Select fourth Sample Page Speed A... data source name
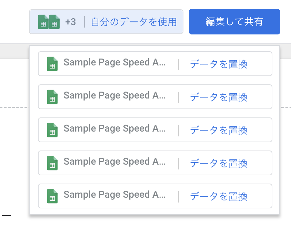 [x=114, y=162]
